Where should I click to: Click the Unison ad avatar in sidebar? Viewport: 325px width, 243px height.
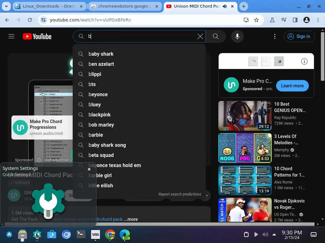(231, 85)
